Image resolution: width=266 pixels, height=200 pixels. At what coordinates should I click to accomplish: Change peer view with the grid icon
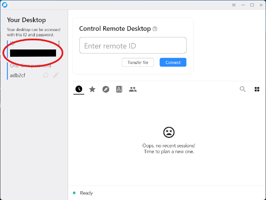pyautogui.click(x=257, y=89)
